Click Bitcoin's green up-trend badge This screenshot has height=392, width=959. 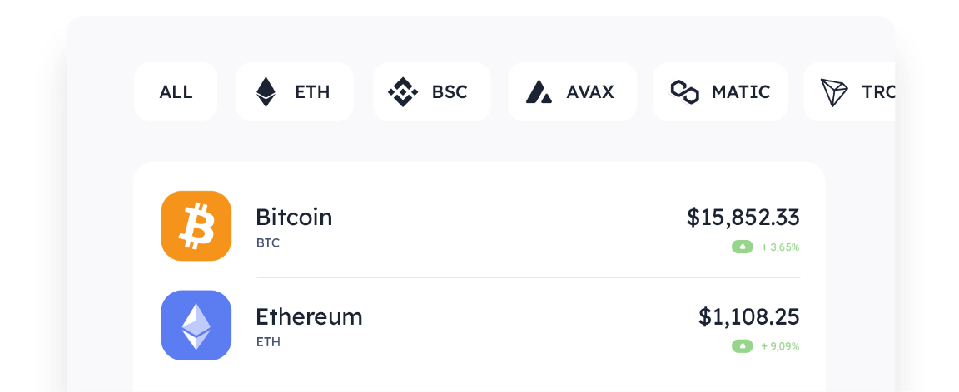pos(742,247)
